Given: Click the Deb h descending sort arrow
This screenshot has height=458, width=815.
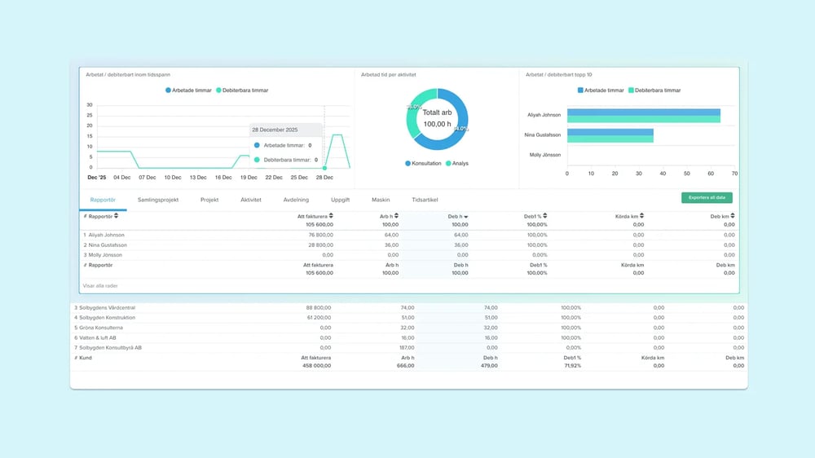Looking at the screenshot, I should tap(466, 217).
